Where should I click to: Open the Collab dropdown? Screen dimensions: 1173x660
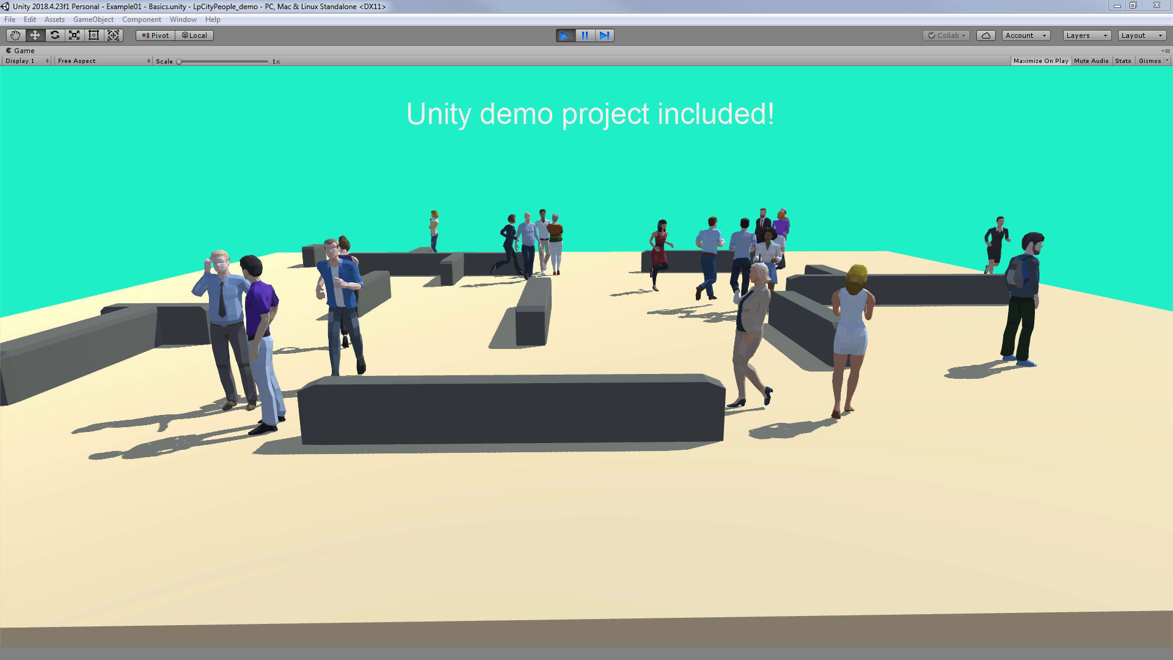pos(946,35)
